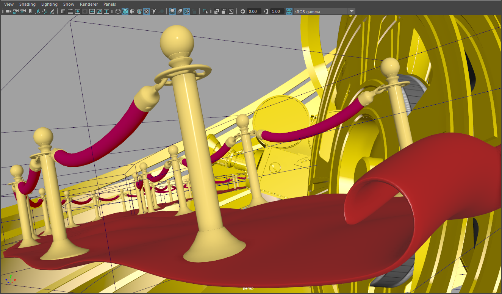This screenshot has height=294, width=502.
Task: Open the Show menu
Action: (69, 4)
